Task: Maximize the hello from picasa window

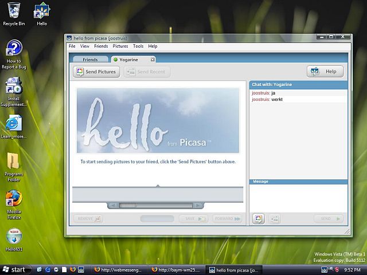Action: point(331,37)
